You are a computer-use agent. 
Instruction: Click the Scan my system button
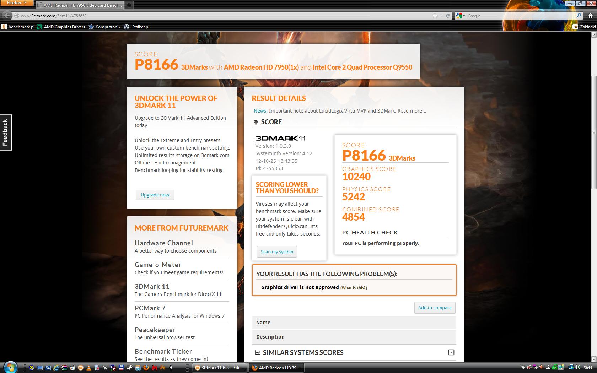click(277, 252)
